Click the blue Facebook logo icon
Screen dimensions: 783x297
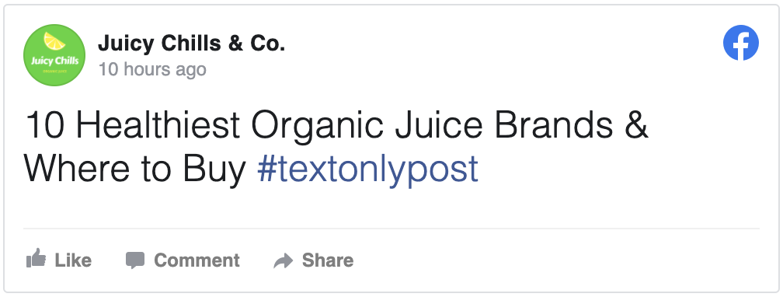[740, 43]
